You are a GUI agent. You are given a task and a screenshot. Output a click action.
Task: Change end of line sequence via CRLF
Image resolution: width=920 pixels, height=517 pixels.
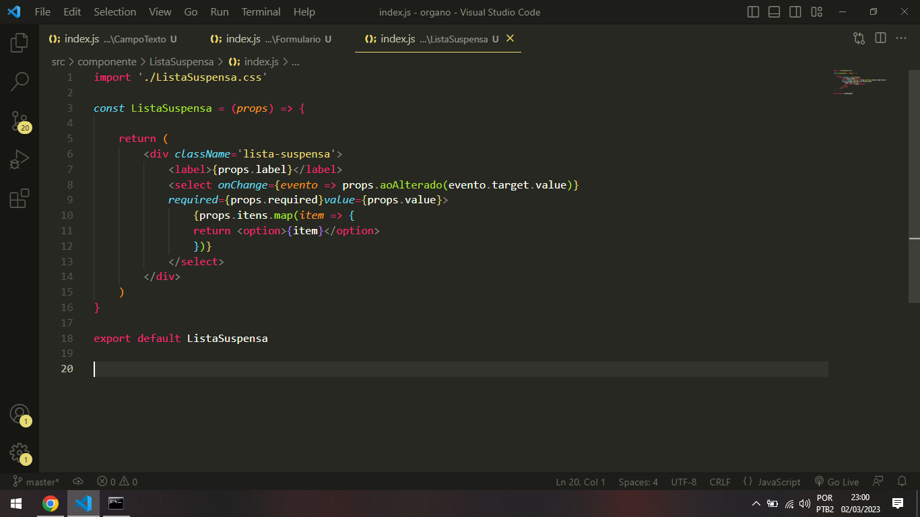click(x=720, y=482)
